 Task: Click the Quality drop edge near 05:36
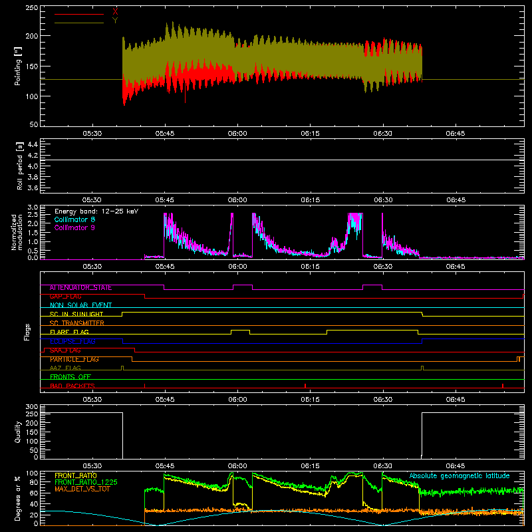(122, 436)
